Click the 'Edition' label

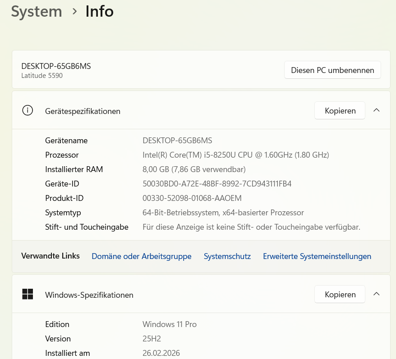pos(57,324)
